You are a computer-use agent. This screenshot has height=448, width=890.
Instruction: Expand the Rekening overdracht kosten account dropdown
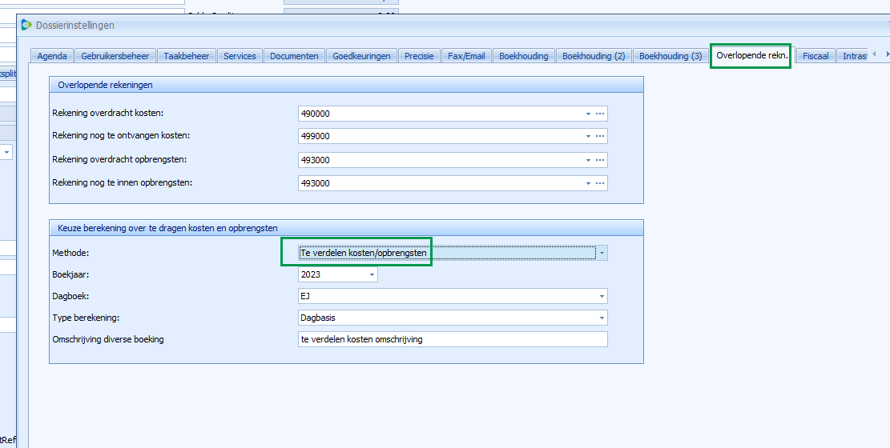(588, 114)
